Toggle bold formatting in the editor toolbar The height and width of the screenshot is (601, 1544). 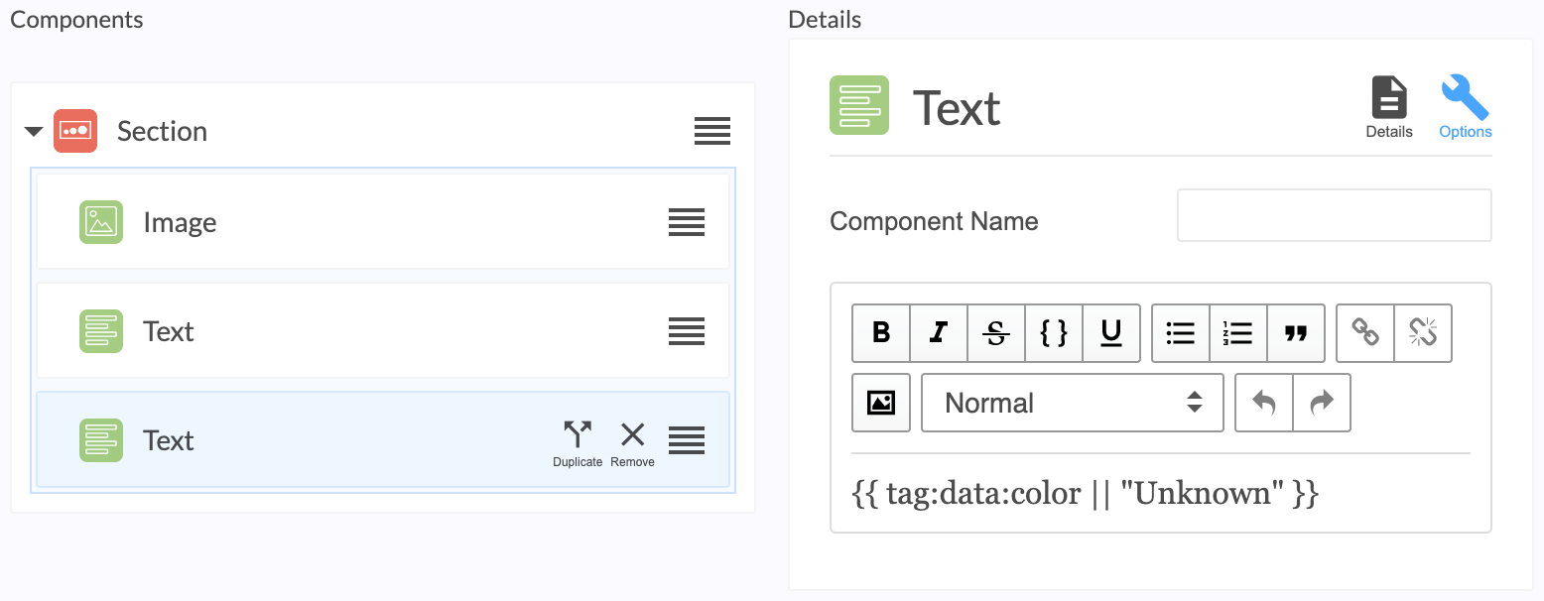coord(881,332)
